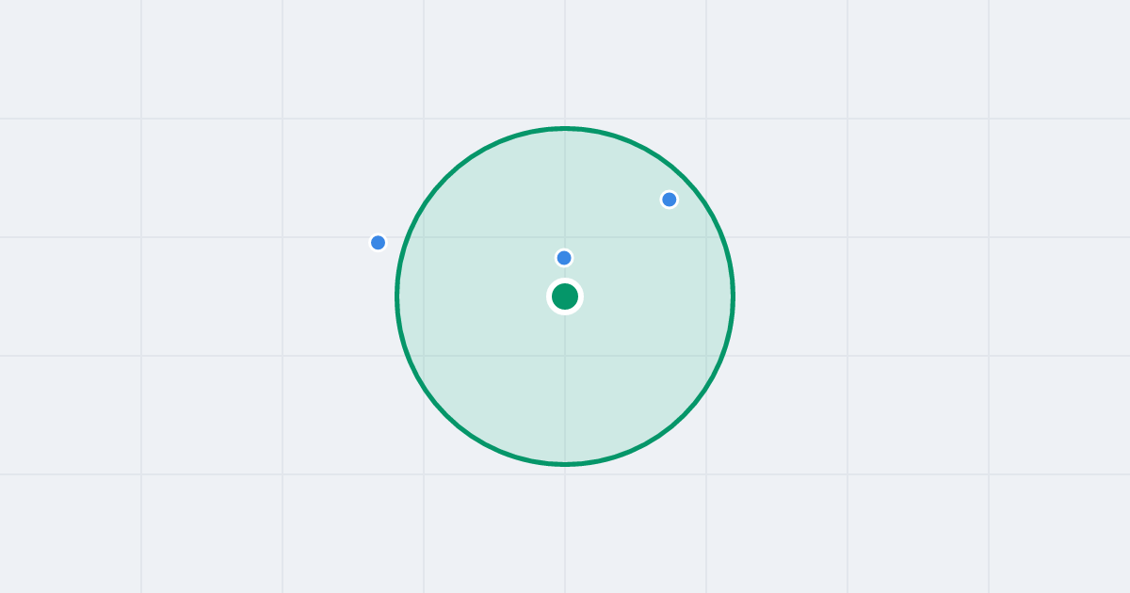
Task: Click the green circle border at its bottommost point
Action: coord(565,464)
